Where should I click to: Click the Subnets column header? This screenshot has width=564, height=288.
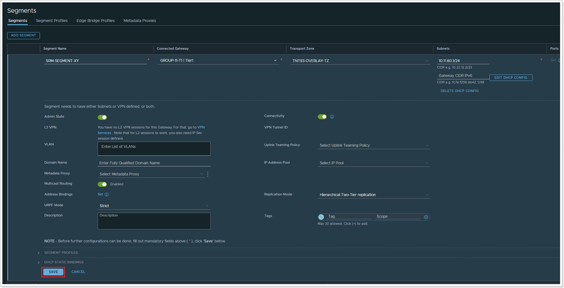coord(443,49)
